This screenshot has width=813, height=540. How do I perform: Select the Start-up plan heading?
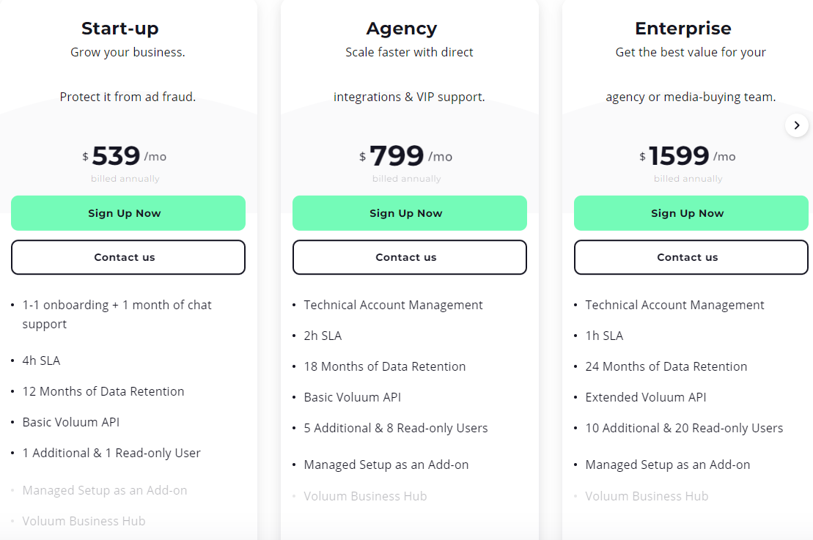pyautogui.click(x=120, y=29)
